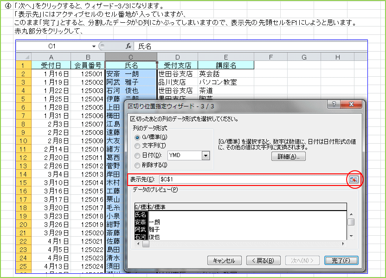Select the 削除する radio button
Viewport: 386px width, 278px height.
pyautogui.click(x=137, y=165)
